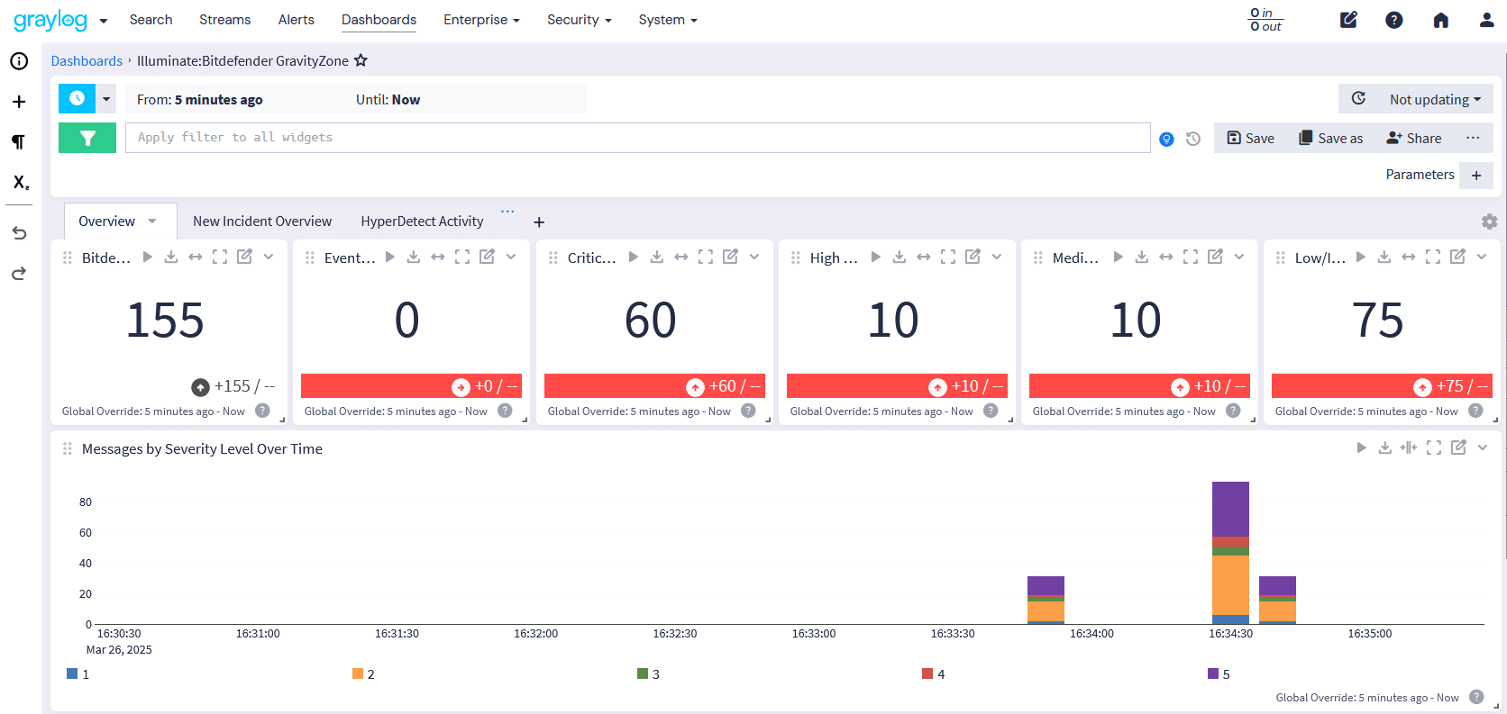Toggle legend series 4 in chart
The image size is (1507, 714).
tap(927, 673)
